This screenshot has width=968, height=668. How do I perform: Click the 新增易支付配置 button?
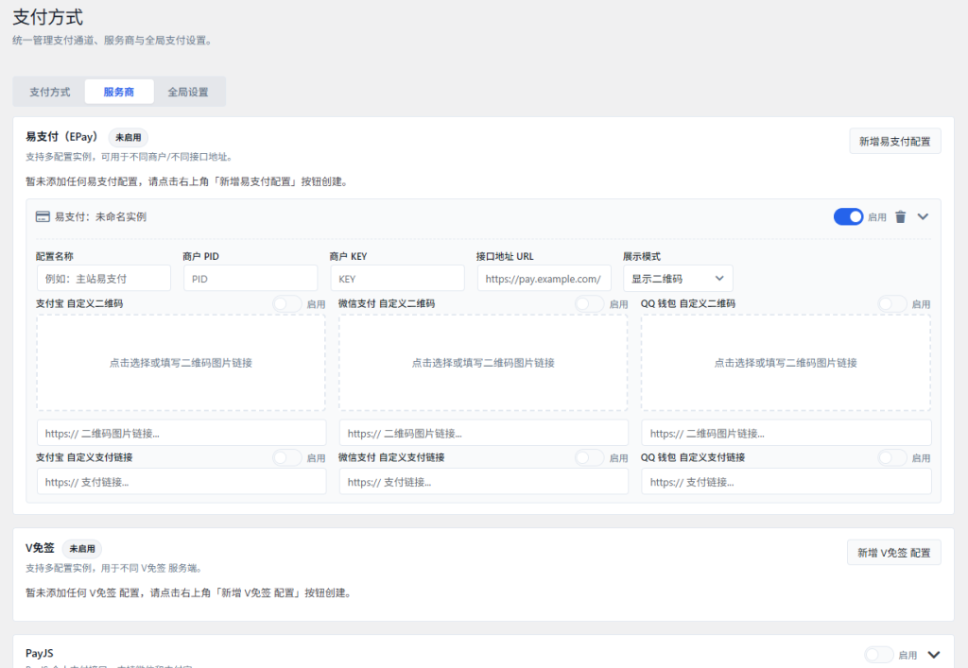pos(894,142)
